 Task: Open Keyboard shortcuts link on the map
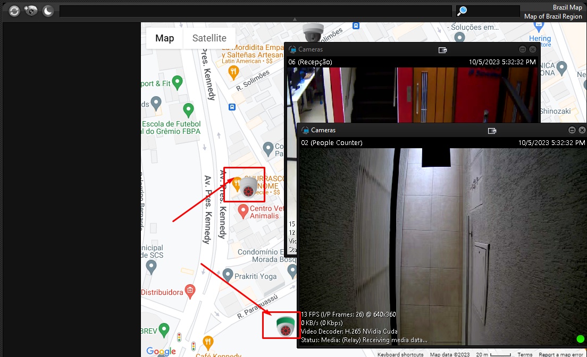pyautogui.click(x=400, y=354)
